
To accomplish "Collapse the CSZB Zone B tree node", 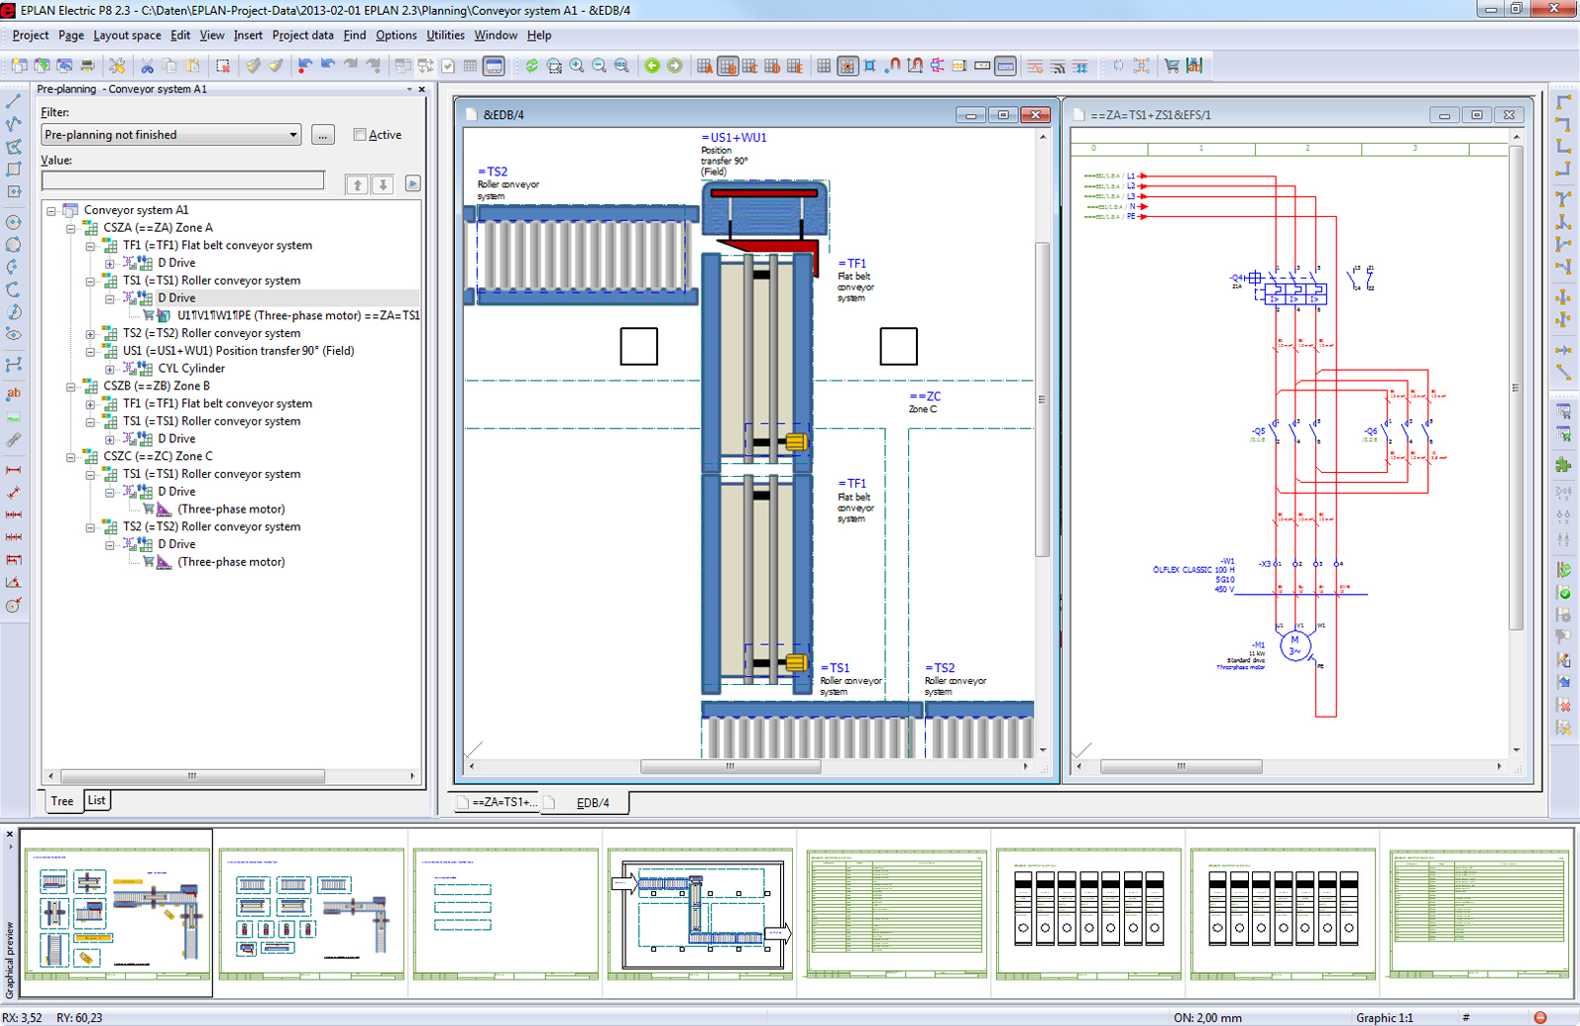I will 71,387.
